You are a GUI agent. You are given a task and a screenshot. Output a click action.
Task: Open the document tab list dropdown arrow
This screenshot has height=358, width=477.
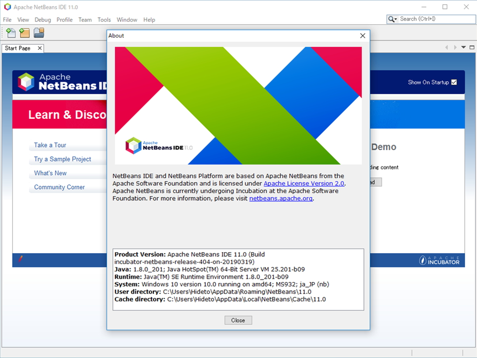pos(463,47)
